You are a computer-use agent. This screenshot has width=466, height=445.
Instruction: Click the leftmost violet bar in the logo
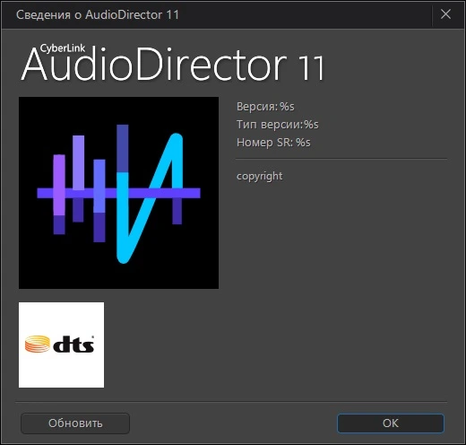[59, 185]
